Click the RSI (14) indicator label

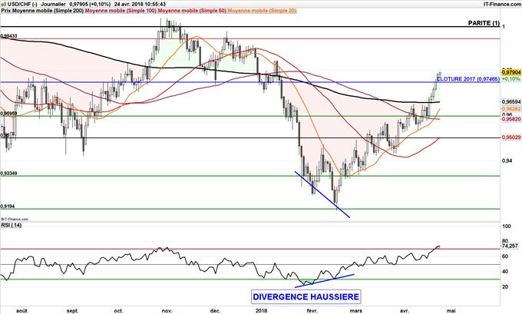[x=12, y=226]
